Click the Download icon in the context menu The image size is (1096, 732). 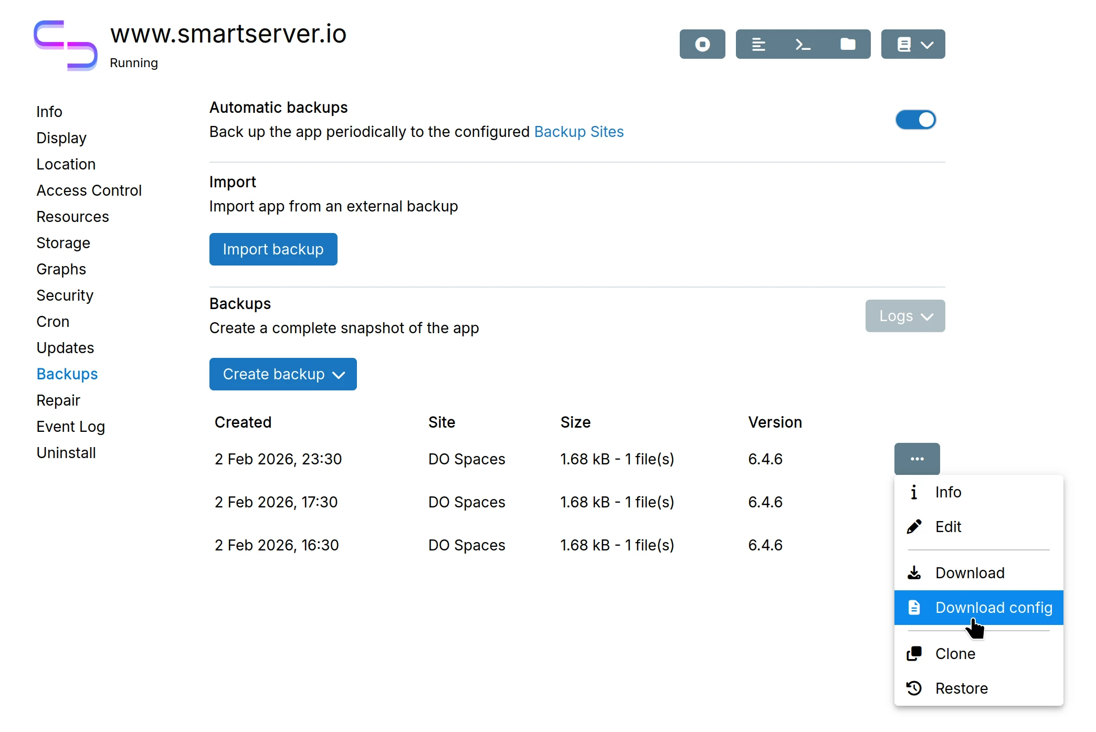coord(914,572)
